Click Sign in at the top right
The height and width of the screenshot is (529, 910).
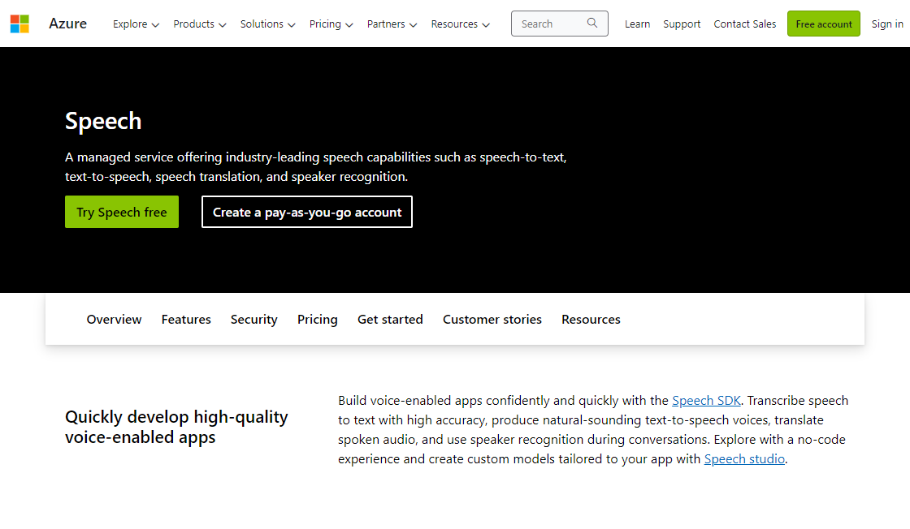886,24
